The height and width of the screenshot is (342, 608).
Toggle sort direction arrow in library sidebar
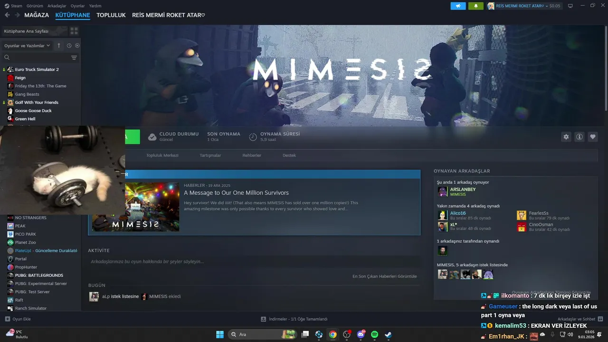[59, 46]
